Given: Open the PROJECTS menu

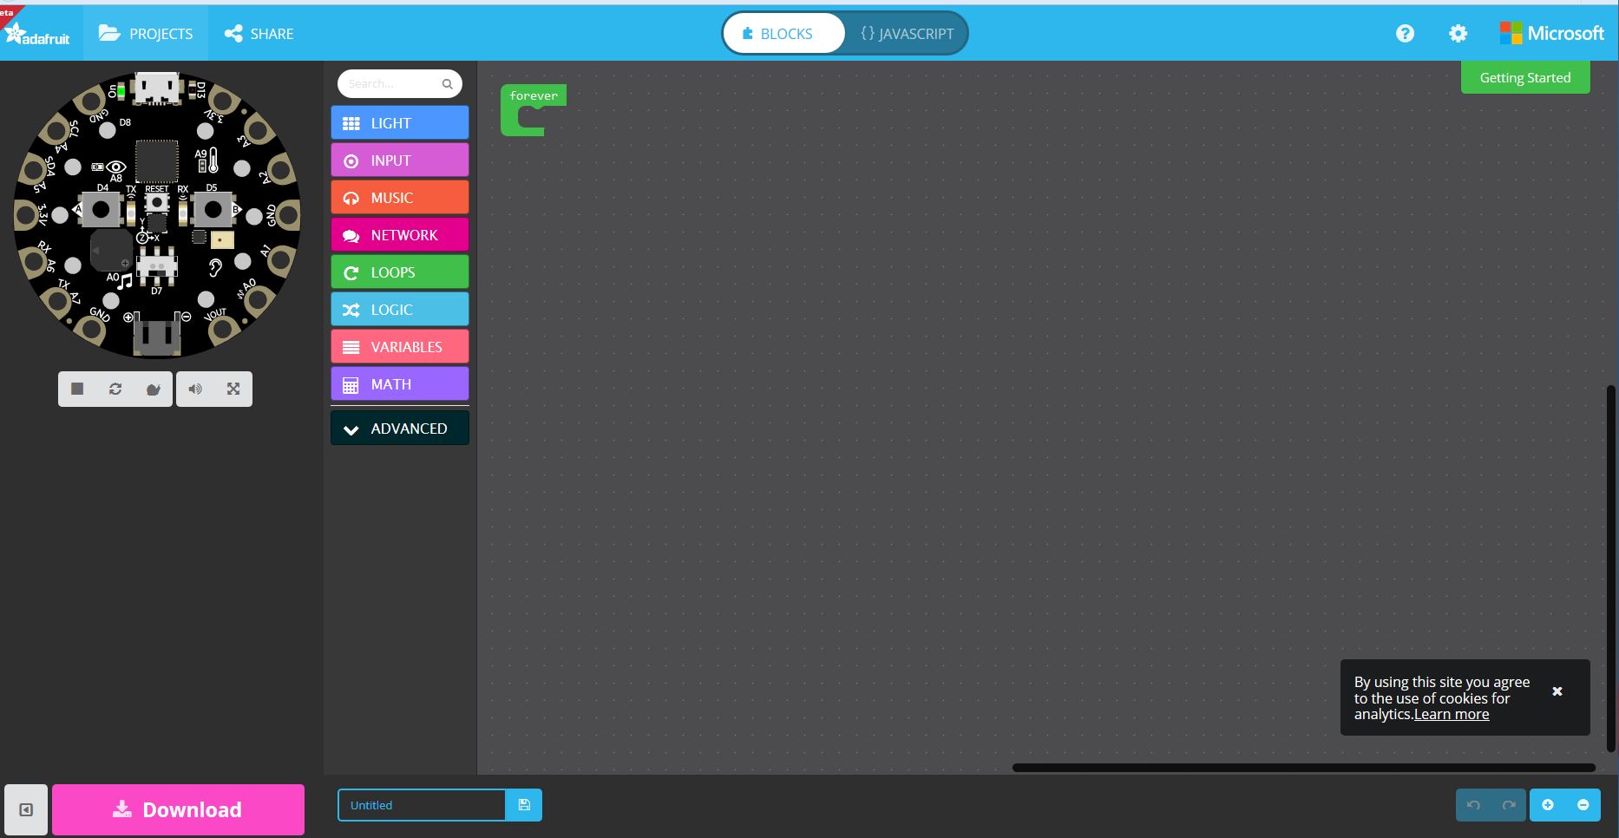Looking at the screenshot, I should [146, 33].
